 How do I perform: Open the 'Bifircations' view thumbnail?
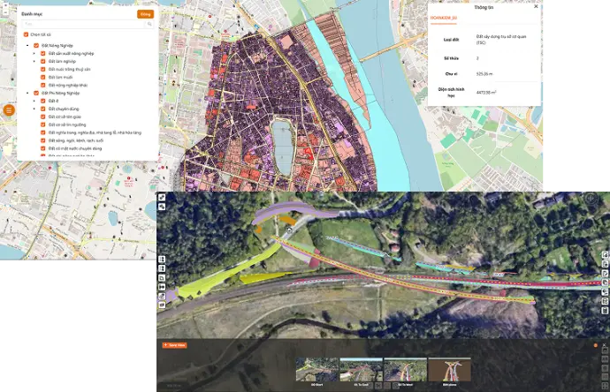pos(449,371)
